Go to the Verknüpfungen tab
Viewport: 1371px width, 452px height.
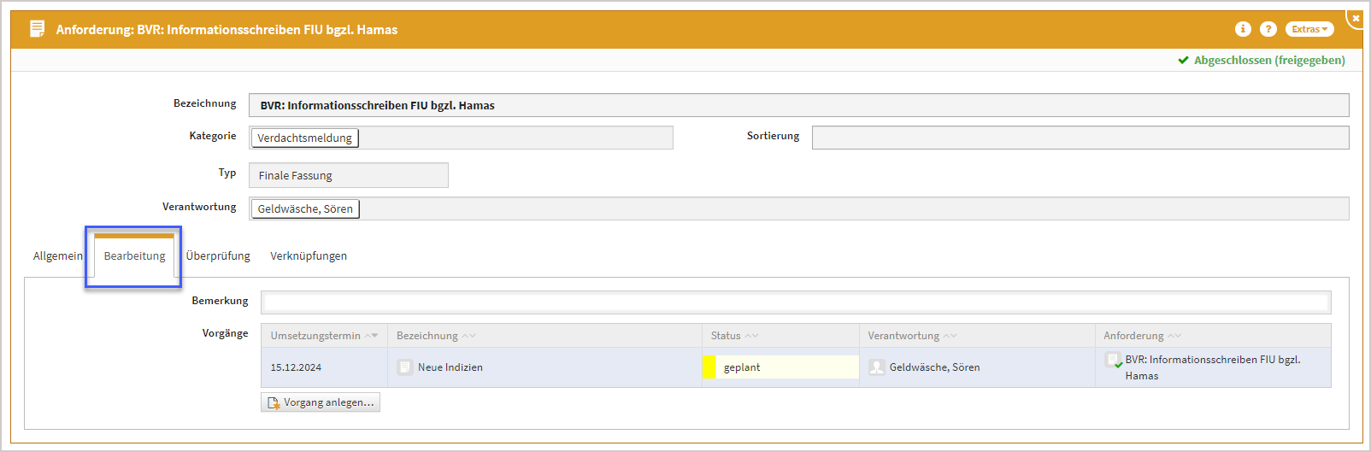(309, 256)
